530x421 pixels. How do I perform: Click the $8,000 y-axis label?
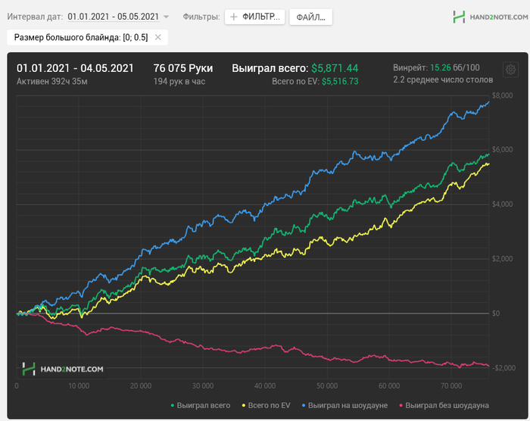[x=502, y=95]
